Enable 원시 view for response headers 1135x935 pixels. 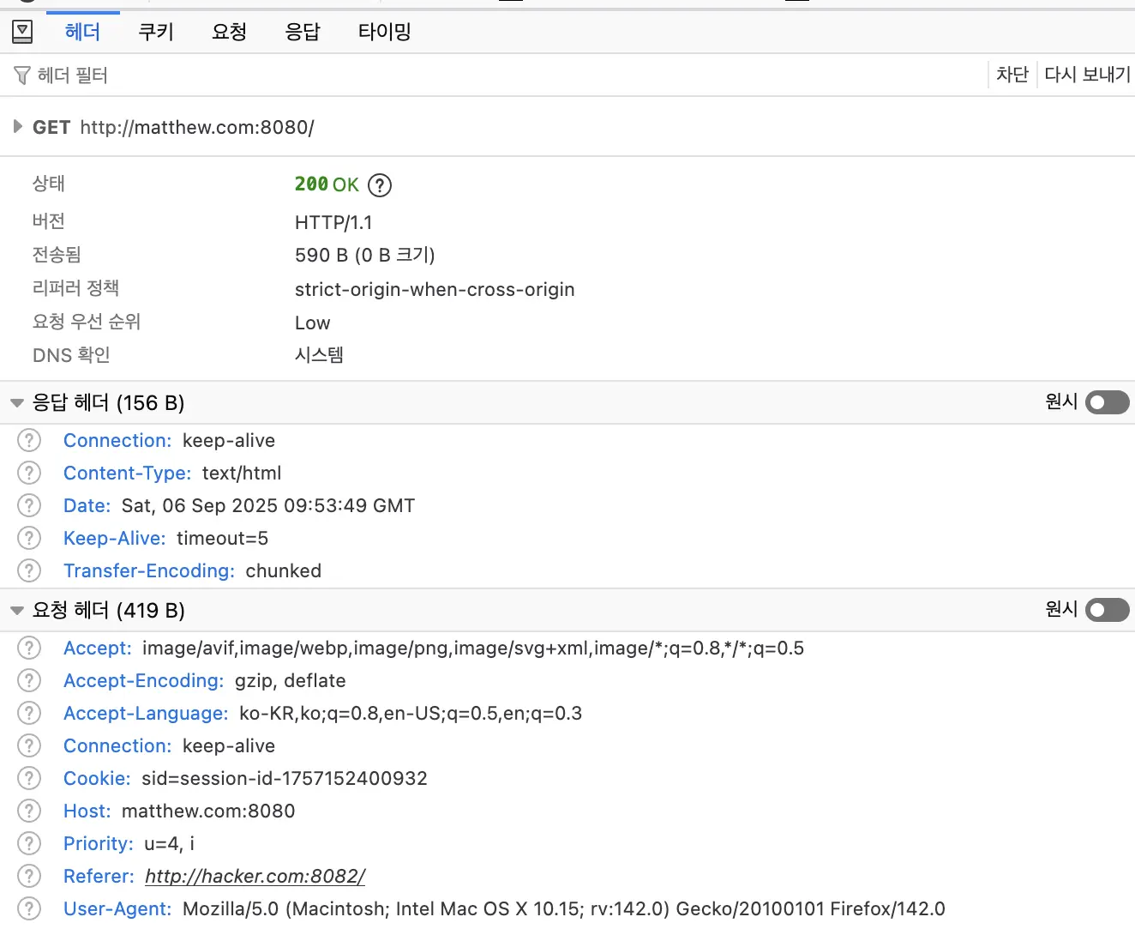coord(1107,402)
